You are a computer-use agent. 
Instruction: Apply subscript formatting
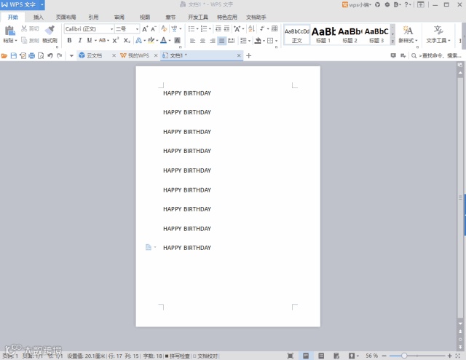pos(127,40)
